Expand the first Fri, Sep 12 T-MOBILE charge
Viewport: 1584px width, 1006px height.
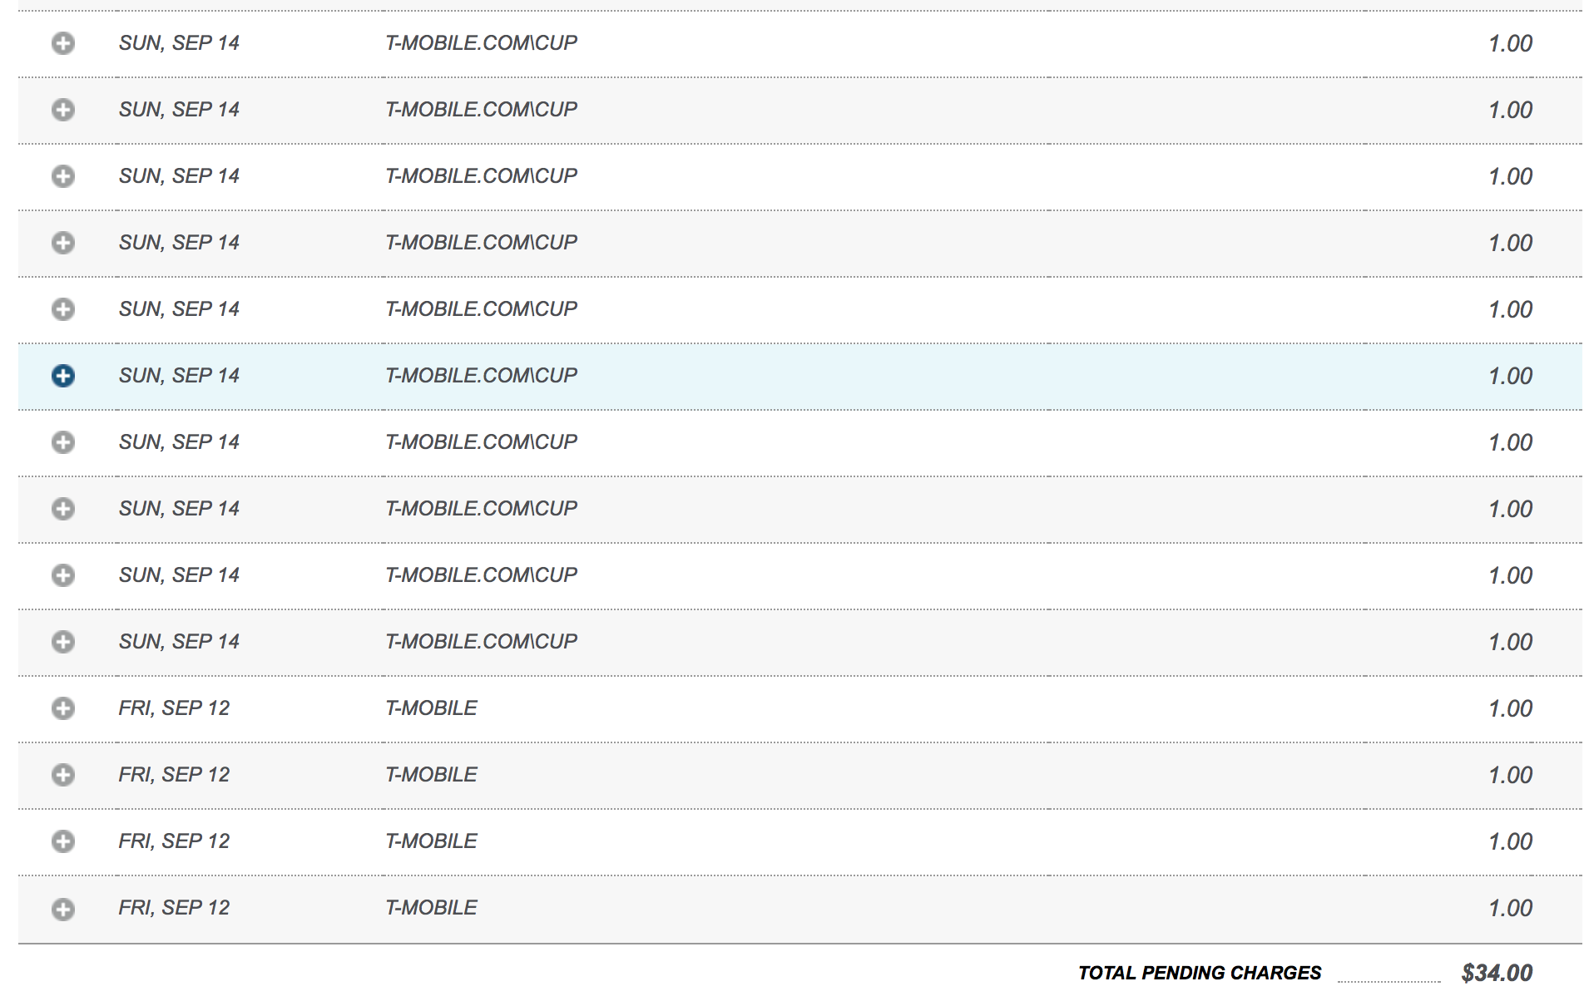click(x=63, y=708)
